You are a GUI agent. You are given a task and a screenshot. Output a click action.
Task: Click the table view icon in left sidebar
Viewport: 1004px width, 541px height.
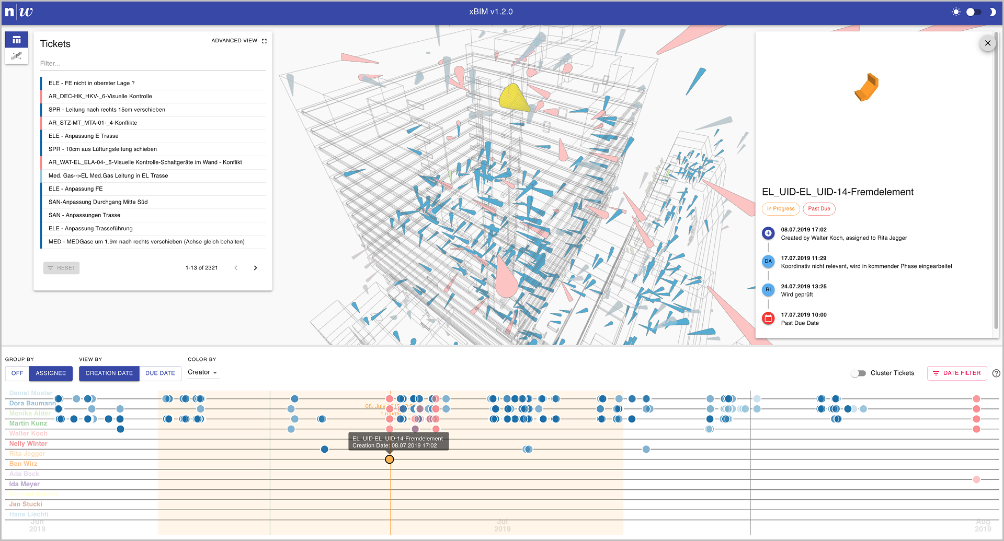click(x=16, y=40)
